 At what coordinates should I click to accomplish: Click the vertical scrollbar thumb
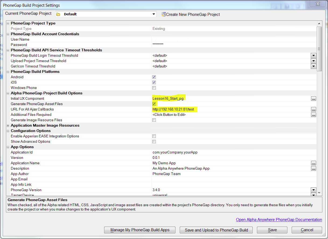point(319,49)
